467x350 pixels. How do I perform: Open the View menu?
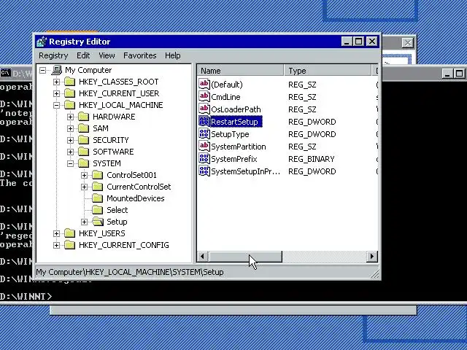[x=107, y=55]
